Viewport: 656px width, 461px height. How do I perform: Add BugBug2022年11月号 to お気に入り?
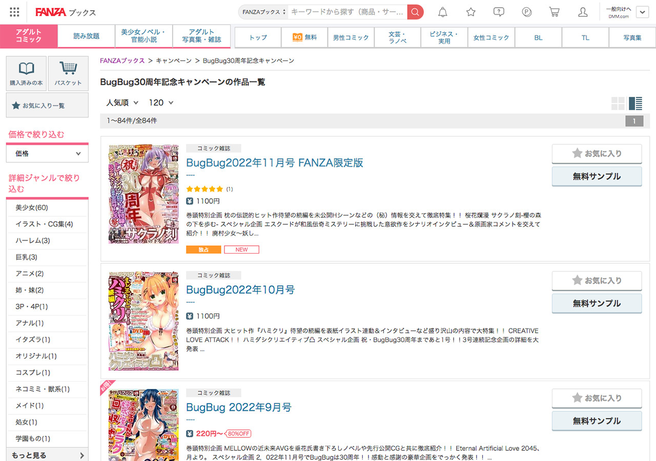point(597,153)
